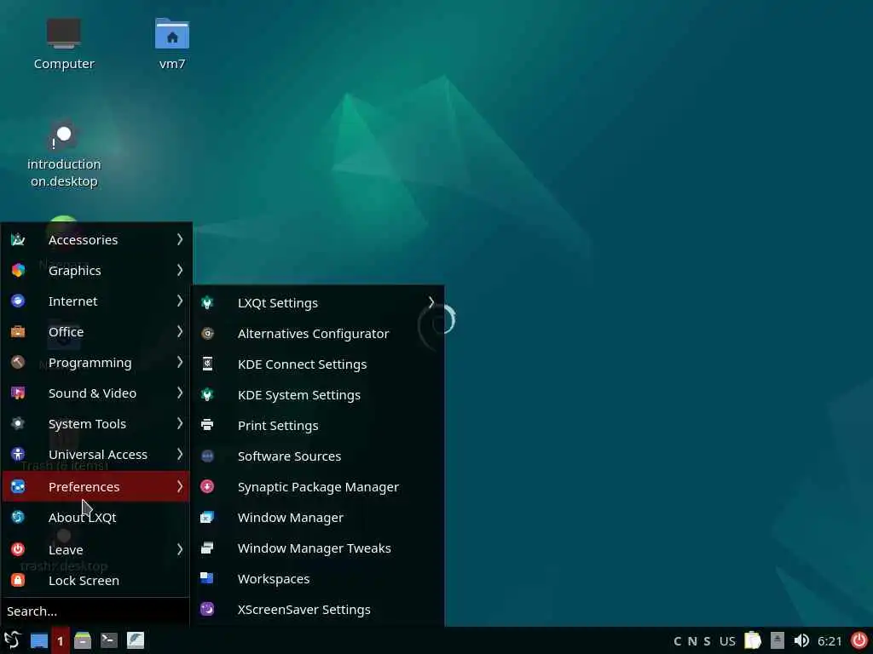This screenshot has height=654, width=873.
Task: Click the Lock Screen padlock icon
Action: (18, 580)
